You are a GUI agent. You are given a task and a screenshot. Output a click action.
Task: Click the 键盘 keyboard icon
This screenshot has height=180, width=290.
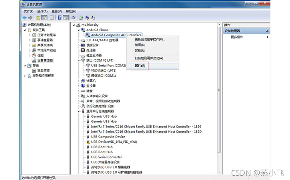[x=83, y=91]
